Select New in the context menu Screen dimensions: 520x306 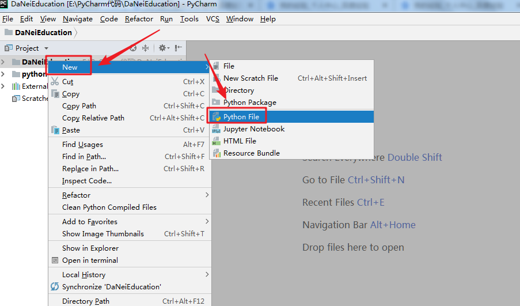click(130, 67)
